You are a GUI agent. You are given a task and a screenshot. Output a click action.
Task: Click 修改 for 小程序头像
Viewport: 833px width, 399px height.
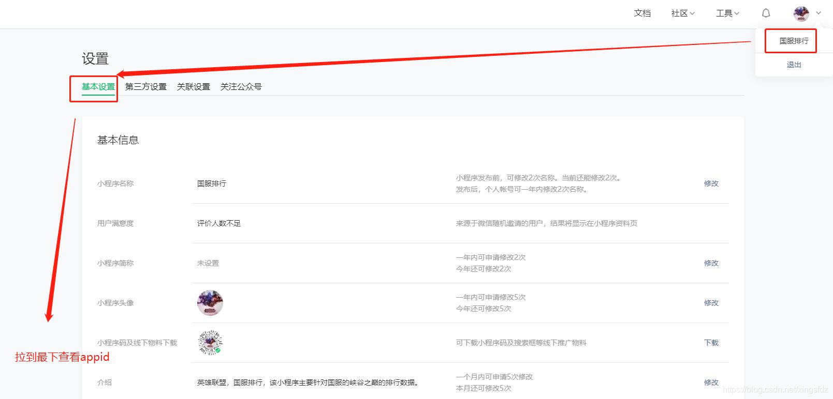[x=711, y=303]
